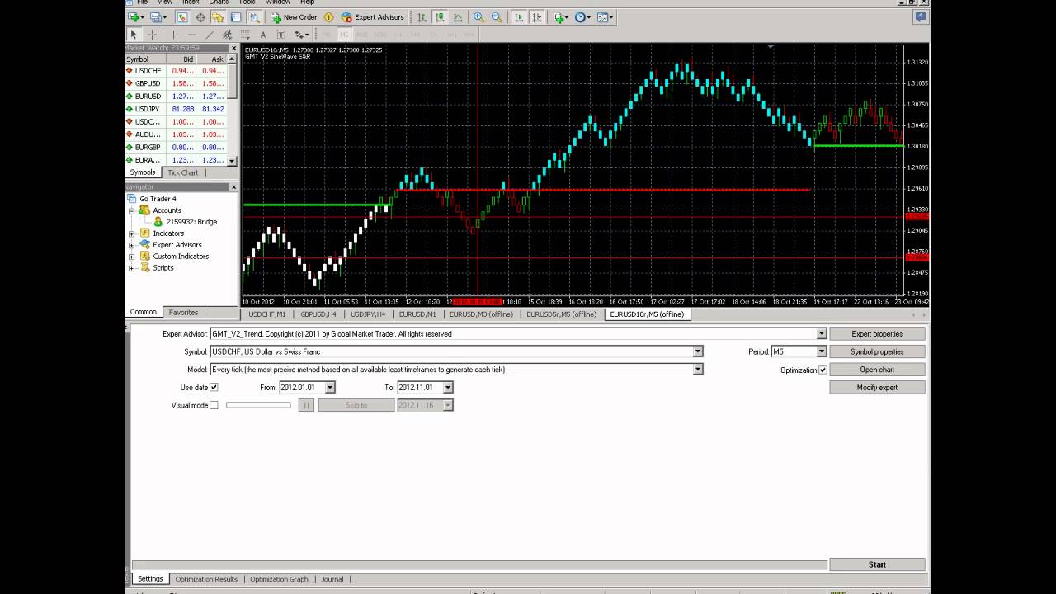
Task: Toggle the Strategy Tester toolbar icon
Action: (x=255, y=17)
